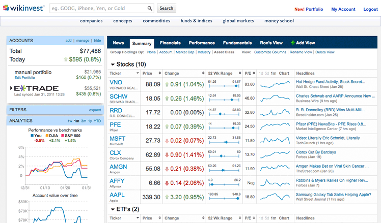
Task: Select the 1m analytics range
Action: point(76,121)
